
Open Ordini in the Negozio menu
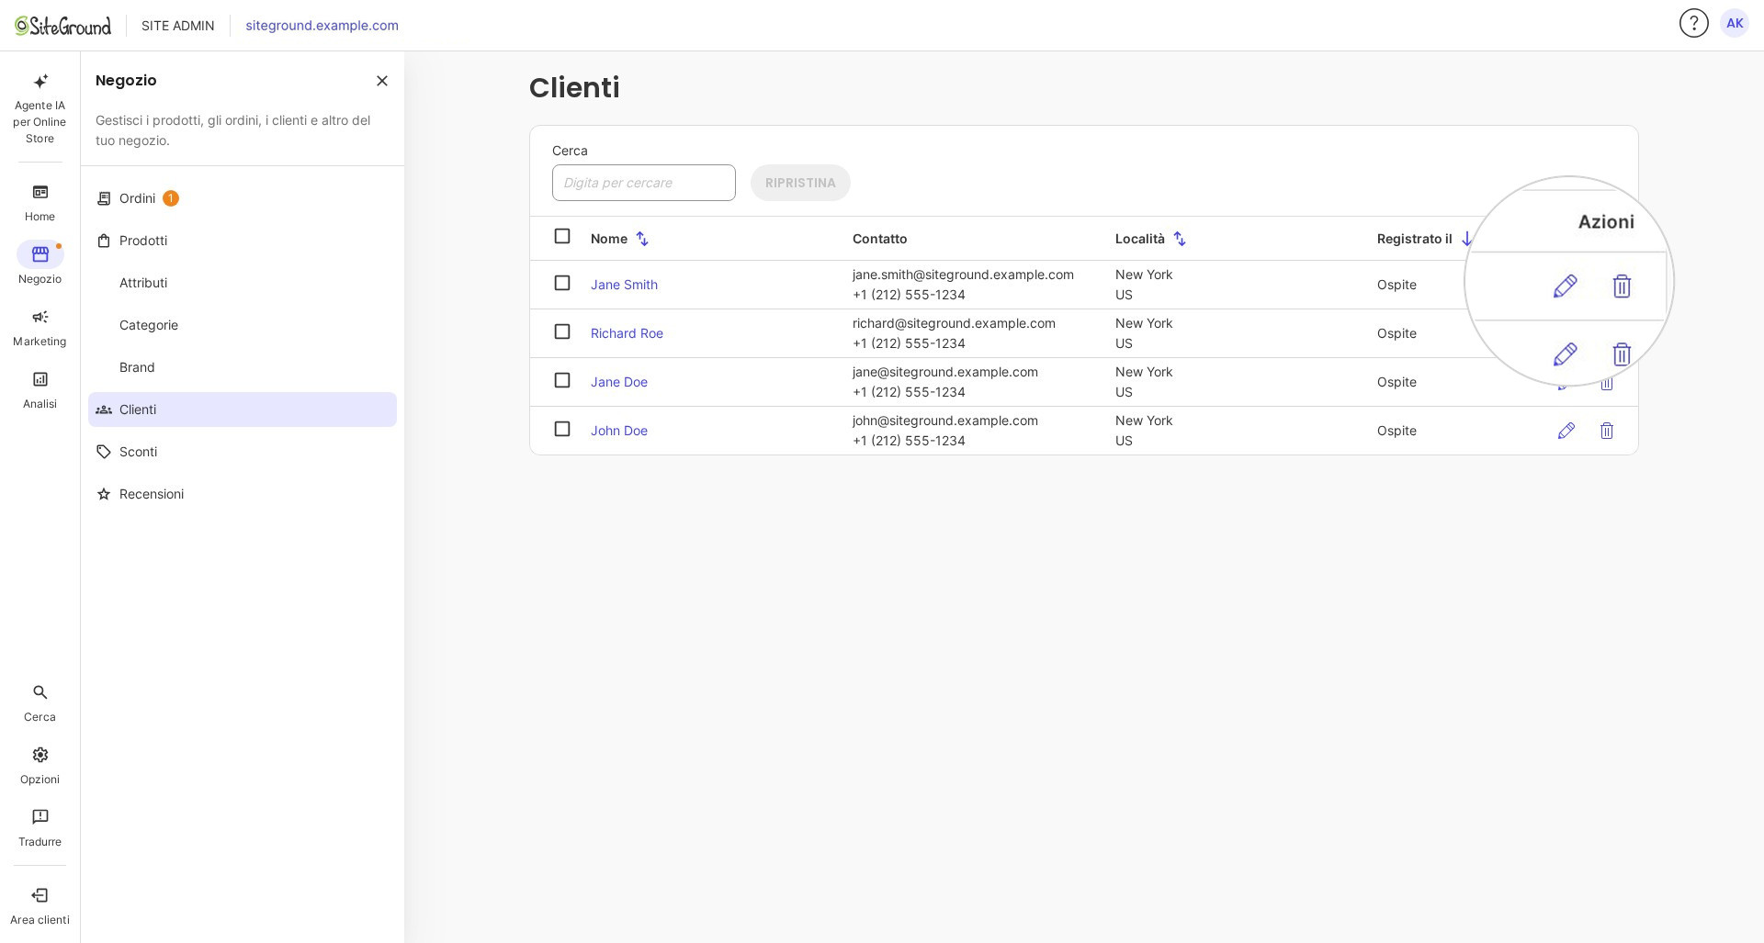(x=243, y=198)
